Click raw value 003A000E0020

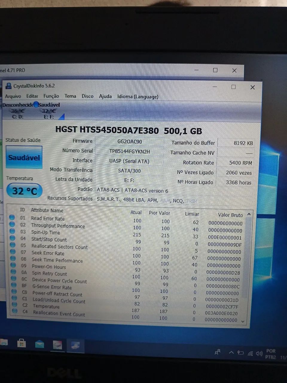click(x=221, y=313)
